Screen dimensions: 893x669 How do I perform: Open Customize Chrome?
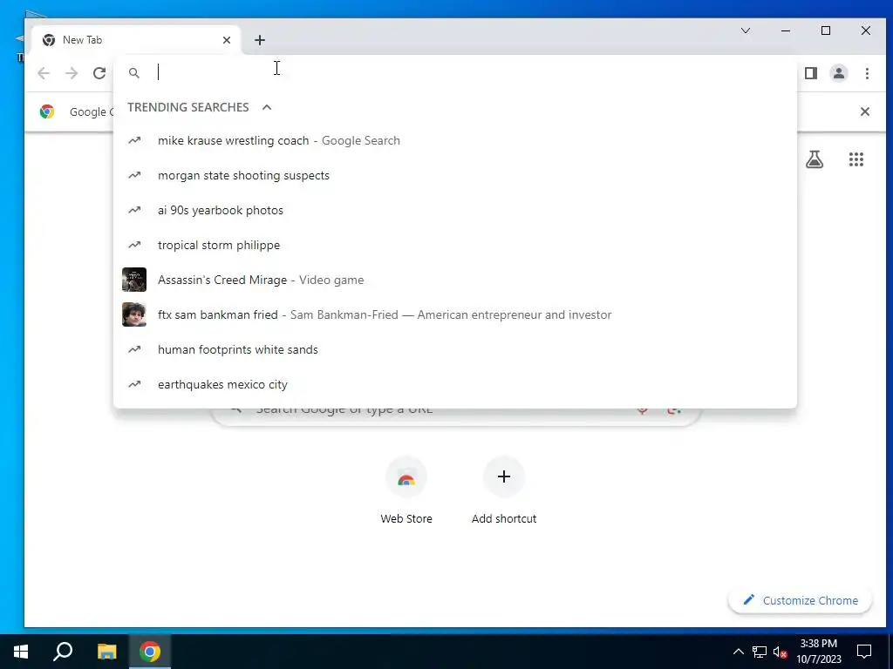click(801, 600)
